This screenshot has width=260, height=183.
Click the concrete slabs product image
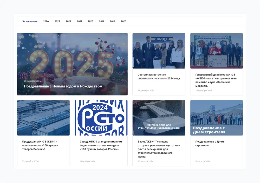pyautogui.click(x=43, y=118)
